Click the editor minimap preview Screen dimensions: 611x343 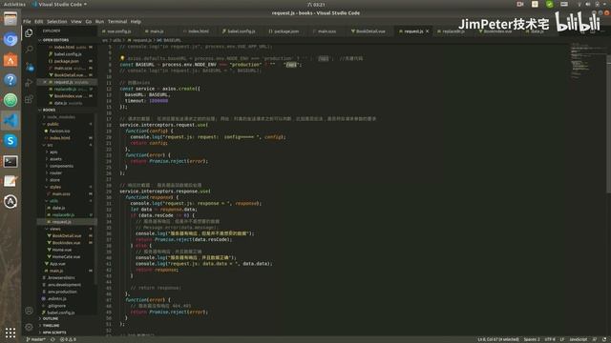click(x=587, y=62)
